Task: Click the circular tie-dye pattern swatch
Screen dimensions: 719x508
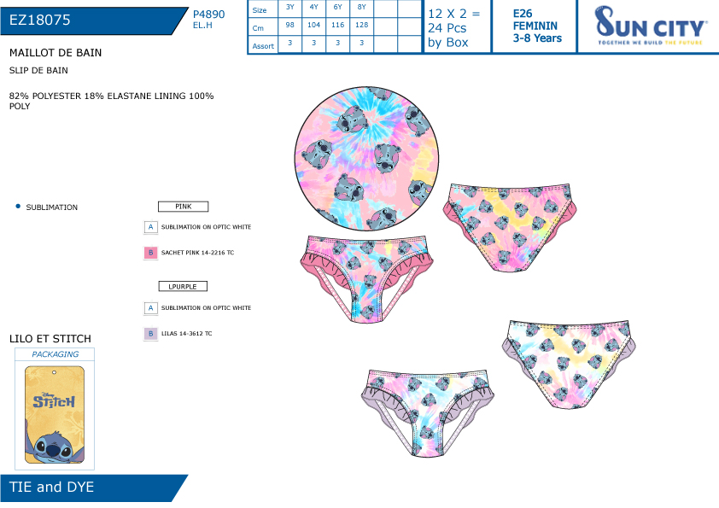Action: (366, 158)
